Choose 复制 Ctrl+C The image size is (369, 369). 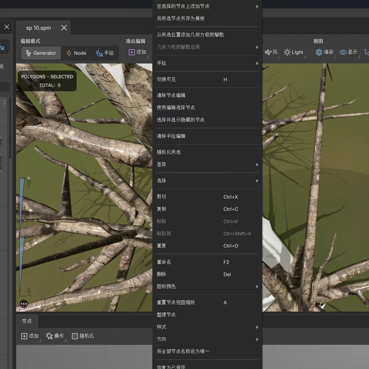(207, 209)
